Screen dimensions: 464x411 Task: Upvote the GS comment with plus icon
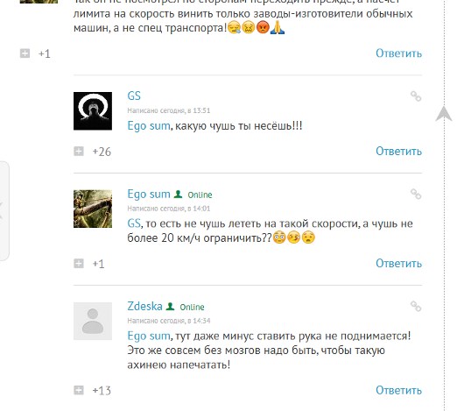click(x=79, y=152)
